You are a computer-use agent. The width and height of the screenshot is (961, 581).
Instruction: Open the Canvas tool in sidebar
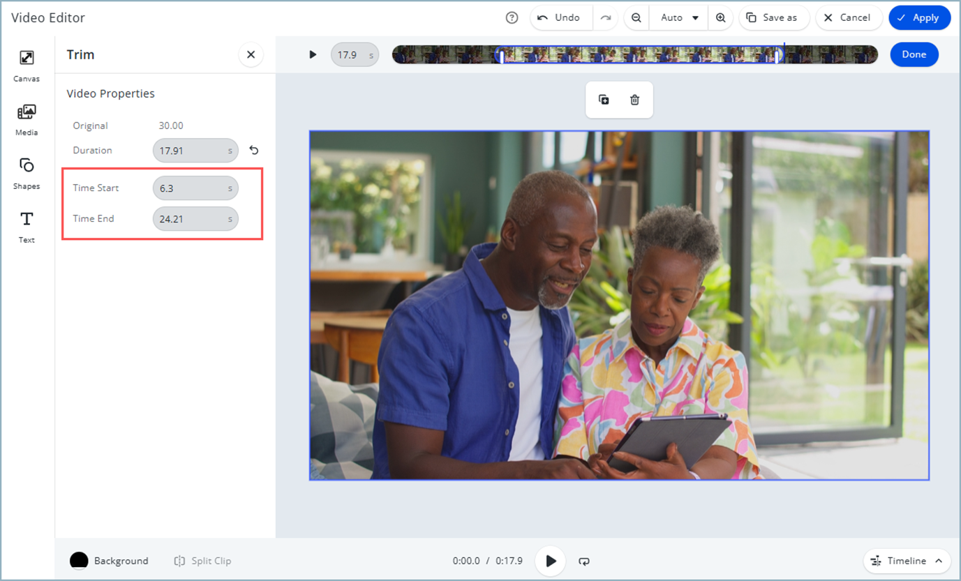27,66
